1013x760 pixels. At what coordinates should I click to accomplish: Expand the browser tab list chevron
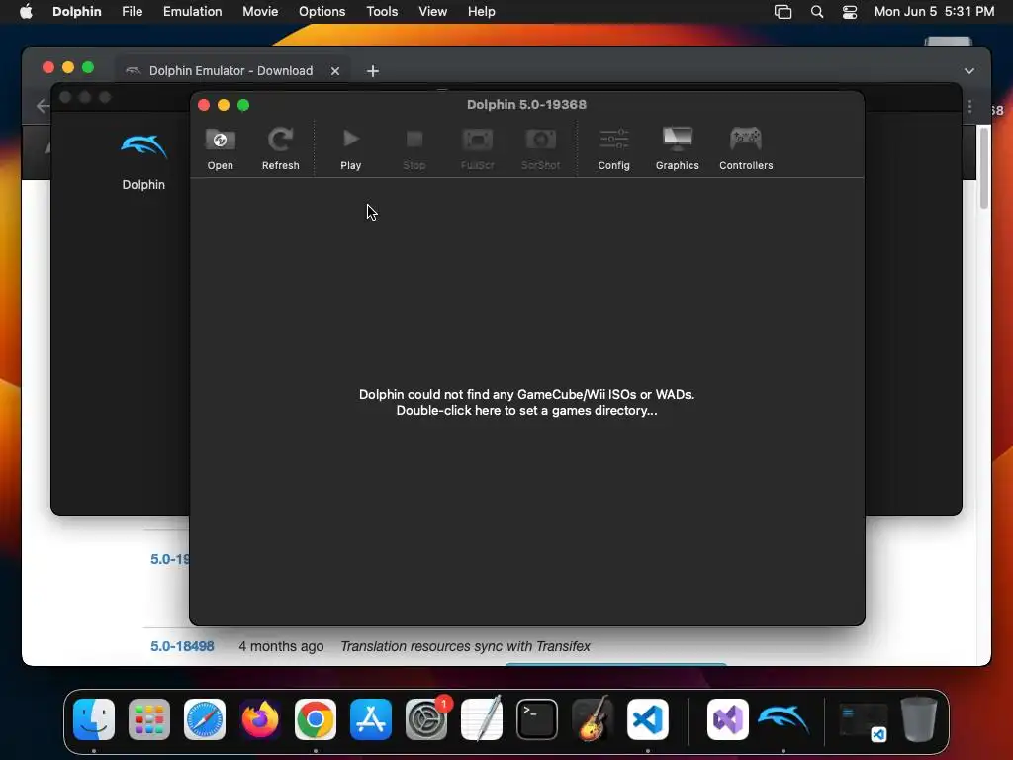969,71
